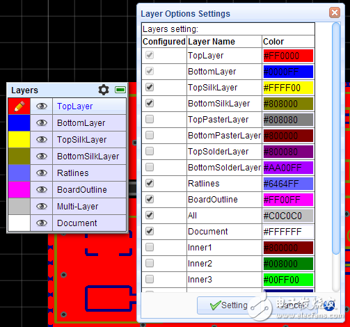Viewport: 350px width, 327px height.
Task: Click pencil icon on TopLayer row
Action: [x=19, y=106]
